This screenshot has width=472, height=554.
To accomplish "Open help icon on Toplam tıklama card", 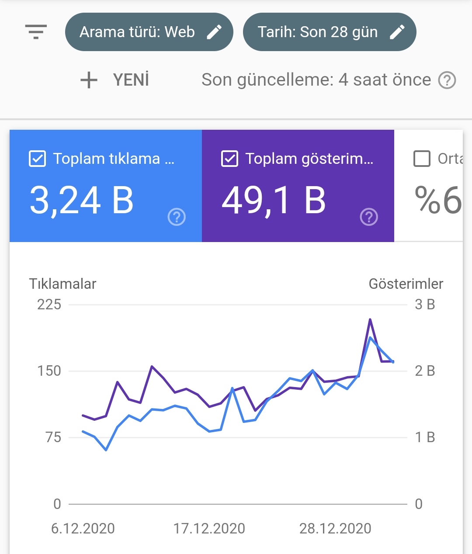I will pos(177,217).
